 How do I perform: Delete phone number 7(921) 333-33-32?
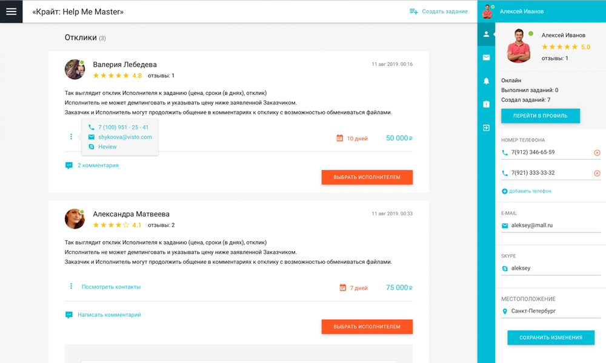[x=597, y=173]
